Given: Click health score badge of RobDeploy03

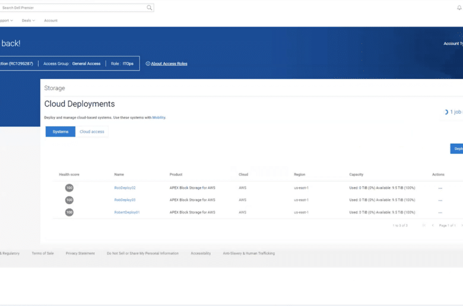Looking at the screenshot, I should point(69,200).
